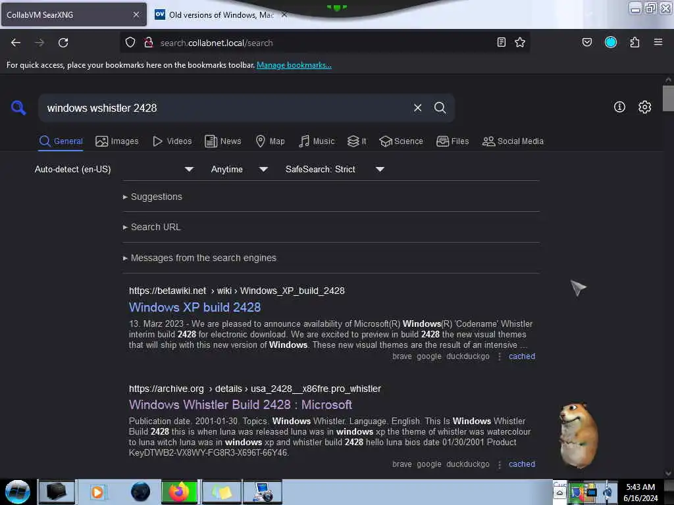This screenshot has width=674, height=505.
Task: Select the Images search category
Action: tap(117, 141)
